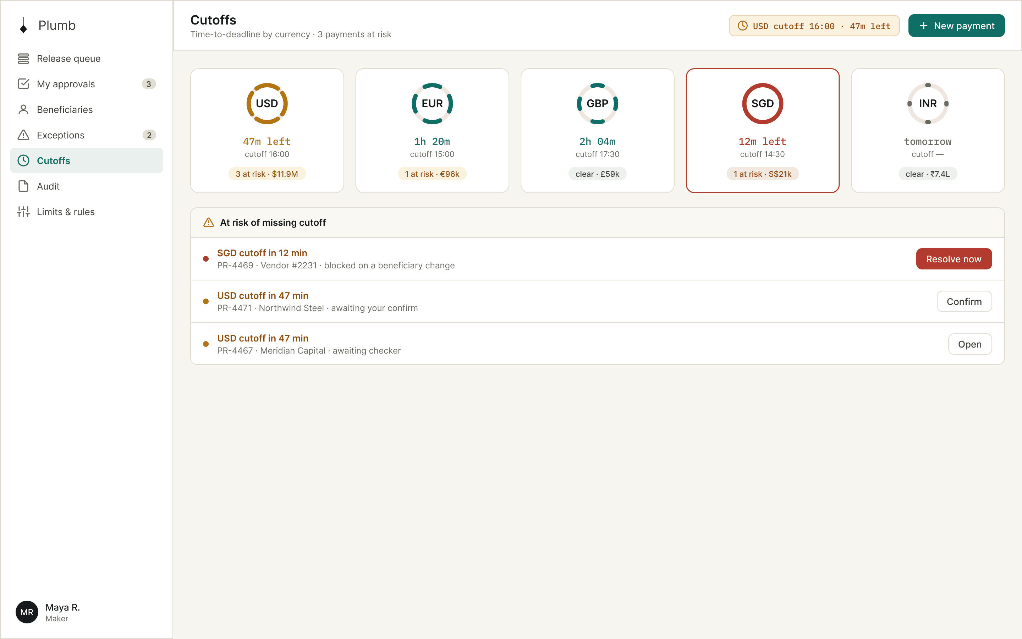Click the '1 at risk · €96k' pill
This screenshot has width=1022, height=639.
[x=433, y=174]
